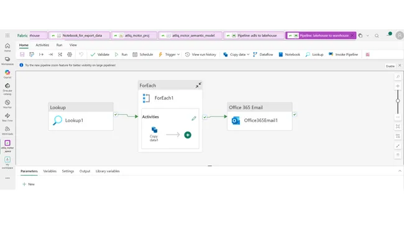Open pipeline settings gear icon
404x227 pixels.
(70, 55)
